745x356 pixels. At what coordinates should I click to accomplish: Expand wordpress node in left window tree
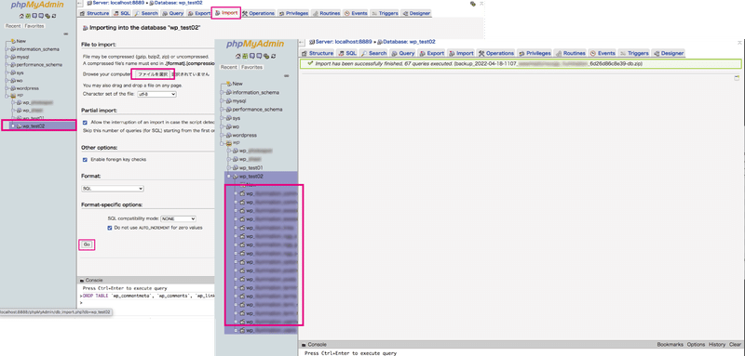[x=7, y=88]
